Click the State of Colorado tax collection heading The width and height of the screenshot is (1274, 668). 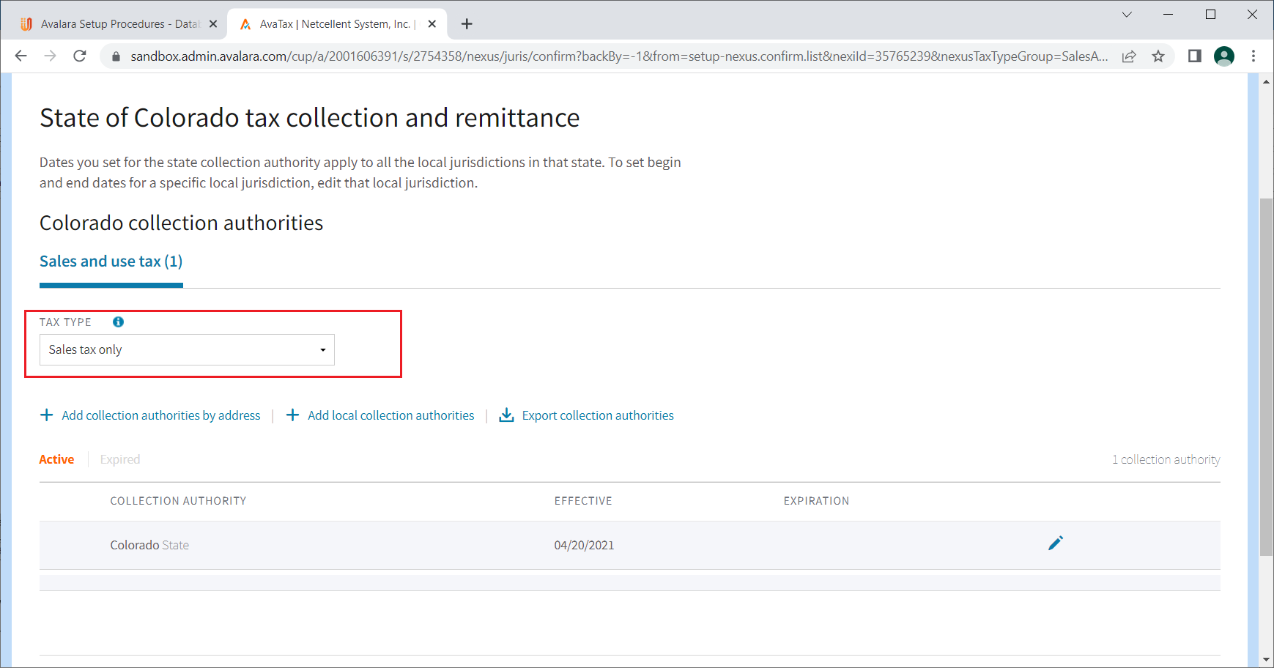pos(310,118)
